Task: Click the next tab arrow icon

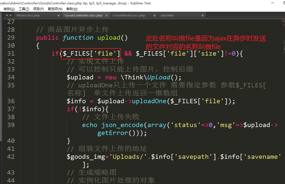Action: [11, 15]
